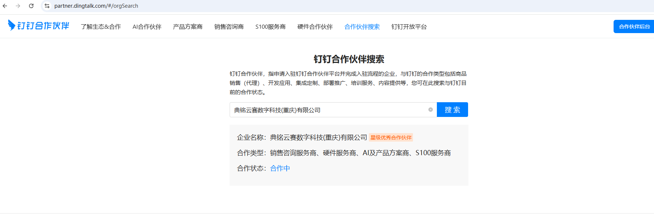Reload the page with refresh icon
Image resolution: width=654 pixels, height=214 pixels.
pyautogui.click(x=31, y=6)
